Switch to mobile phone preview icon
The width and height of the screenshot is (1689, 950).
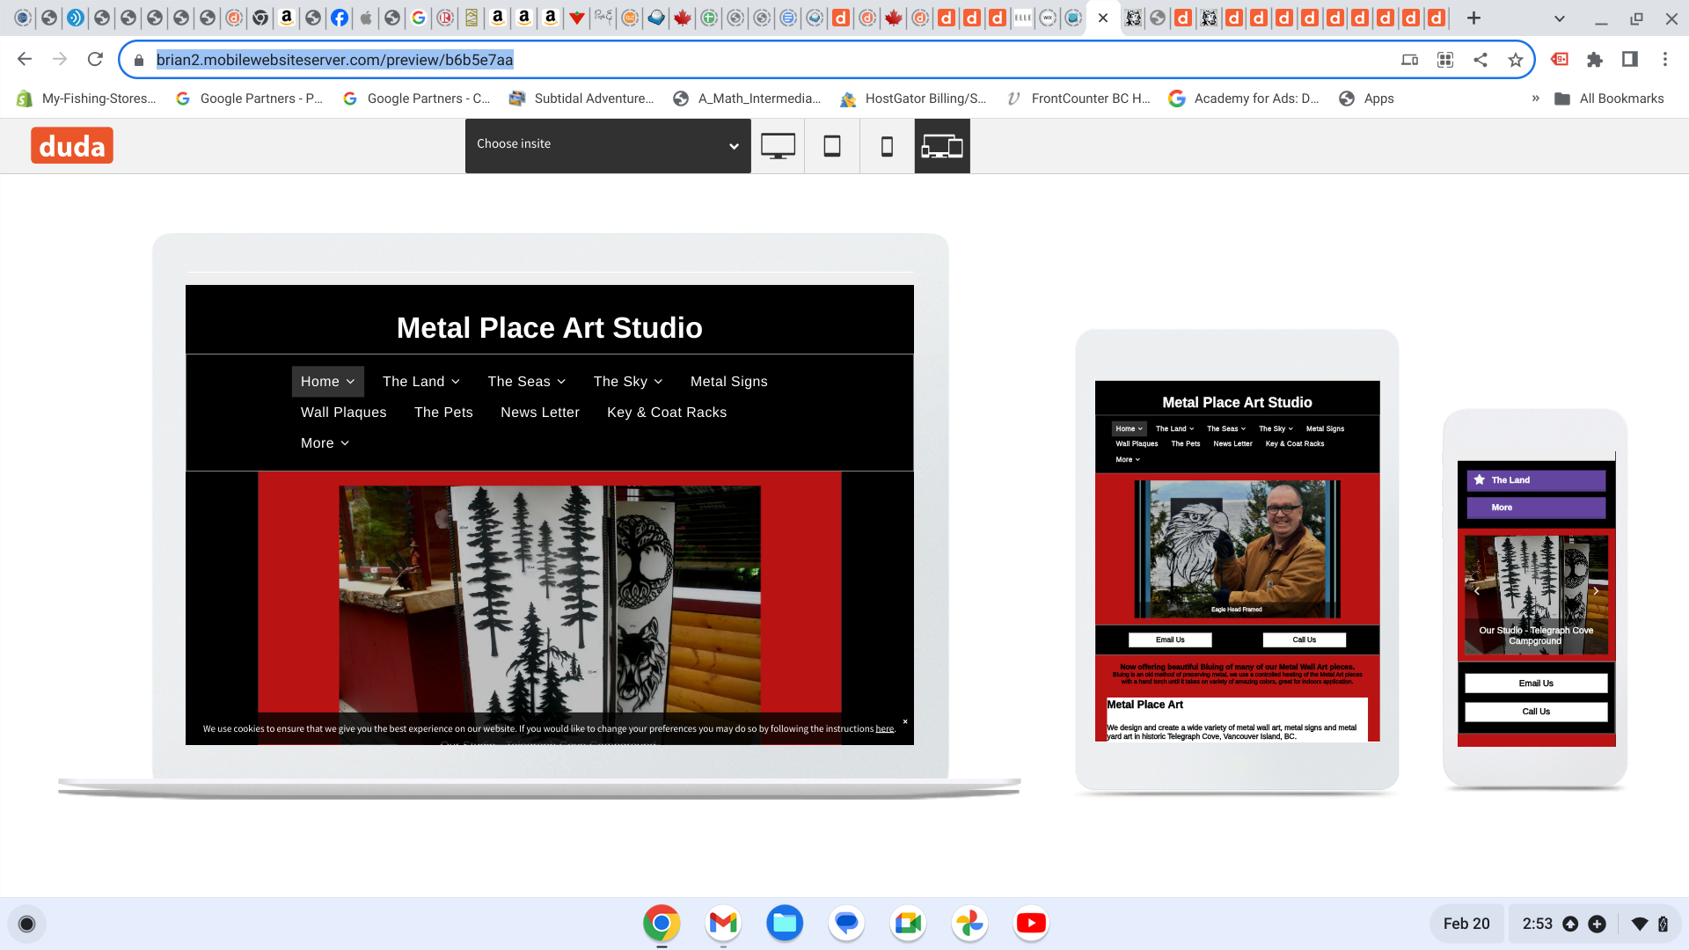(x=887, y=146)
